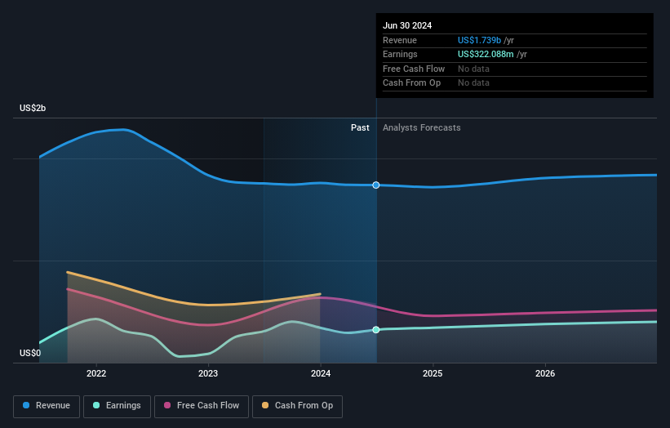Click the US$0 y-axis label
The height and width of the screenshot is (428, 670).
[x=30, y=353]
